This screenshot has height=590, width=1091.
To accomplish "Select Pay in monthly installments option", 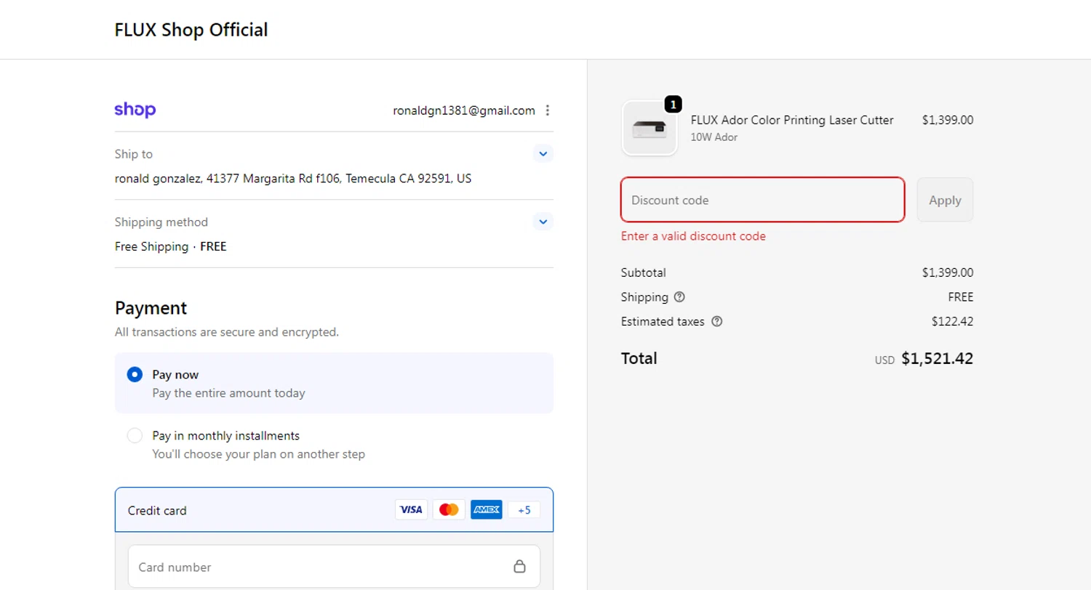I will click(x=135, y=436).
